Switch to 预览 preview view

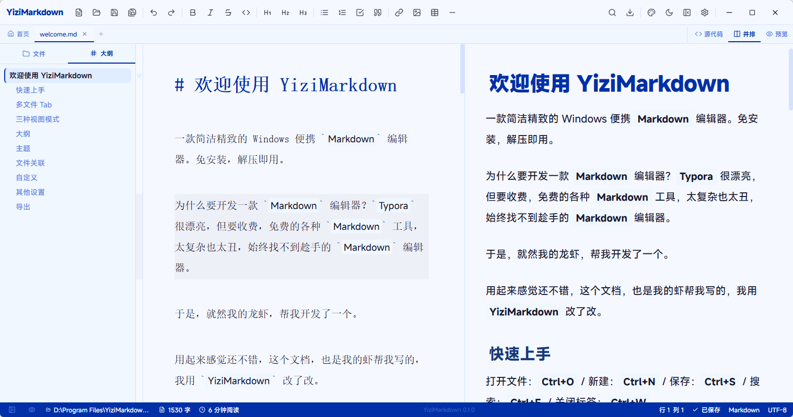[777, 34]
